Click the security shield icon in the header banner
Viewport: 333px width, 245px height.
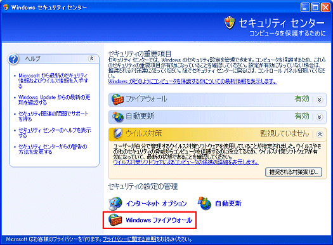[x=230, y=22]
